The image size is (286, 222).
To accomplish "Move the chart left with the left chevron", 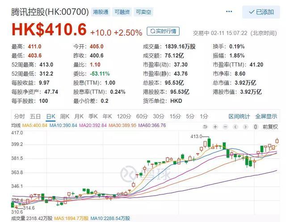I will (x=236, y=127).
